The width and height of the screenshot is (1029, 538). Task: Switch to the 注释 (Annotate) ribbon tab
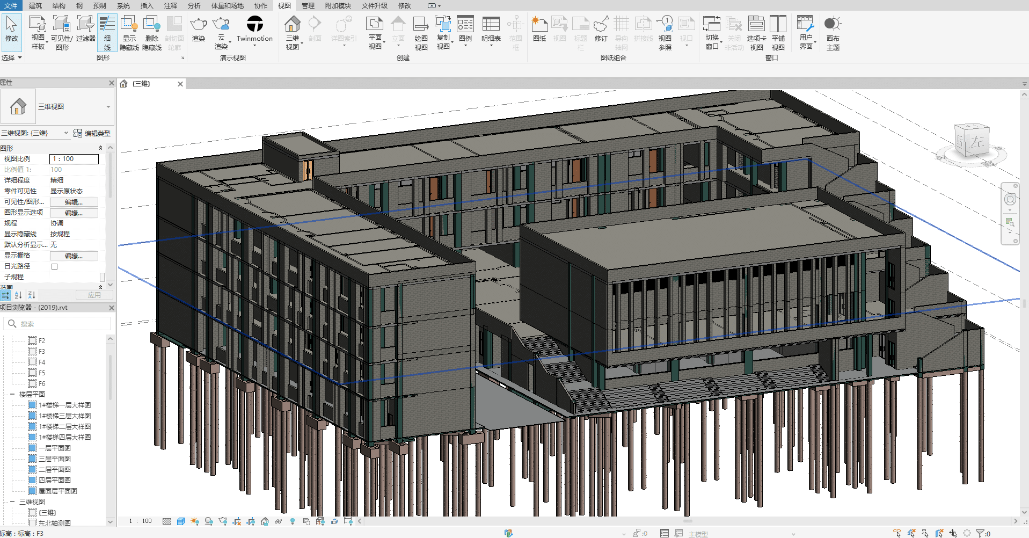pos(171,5)
